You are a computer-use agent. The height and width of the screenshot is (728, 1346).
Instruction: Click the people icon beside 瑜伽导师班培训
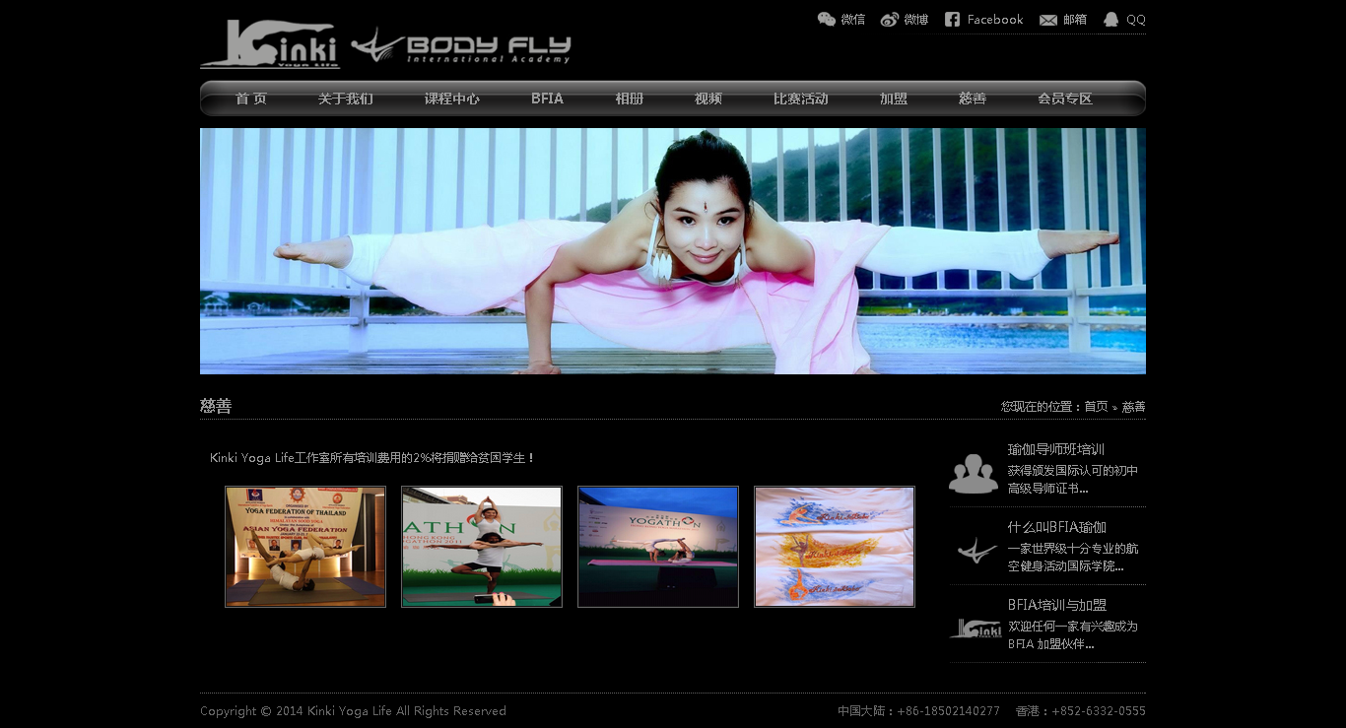point(974,473)
